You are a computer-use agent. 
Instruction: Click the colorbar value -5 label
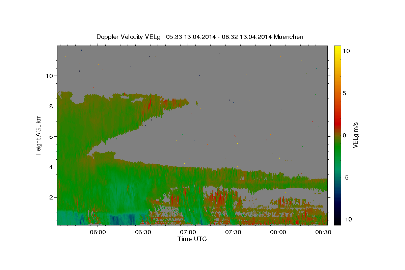click(x=346, y=178)
